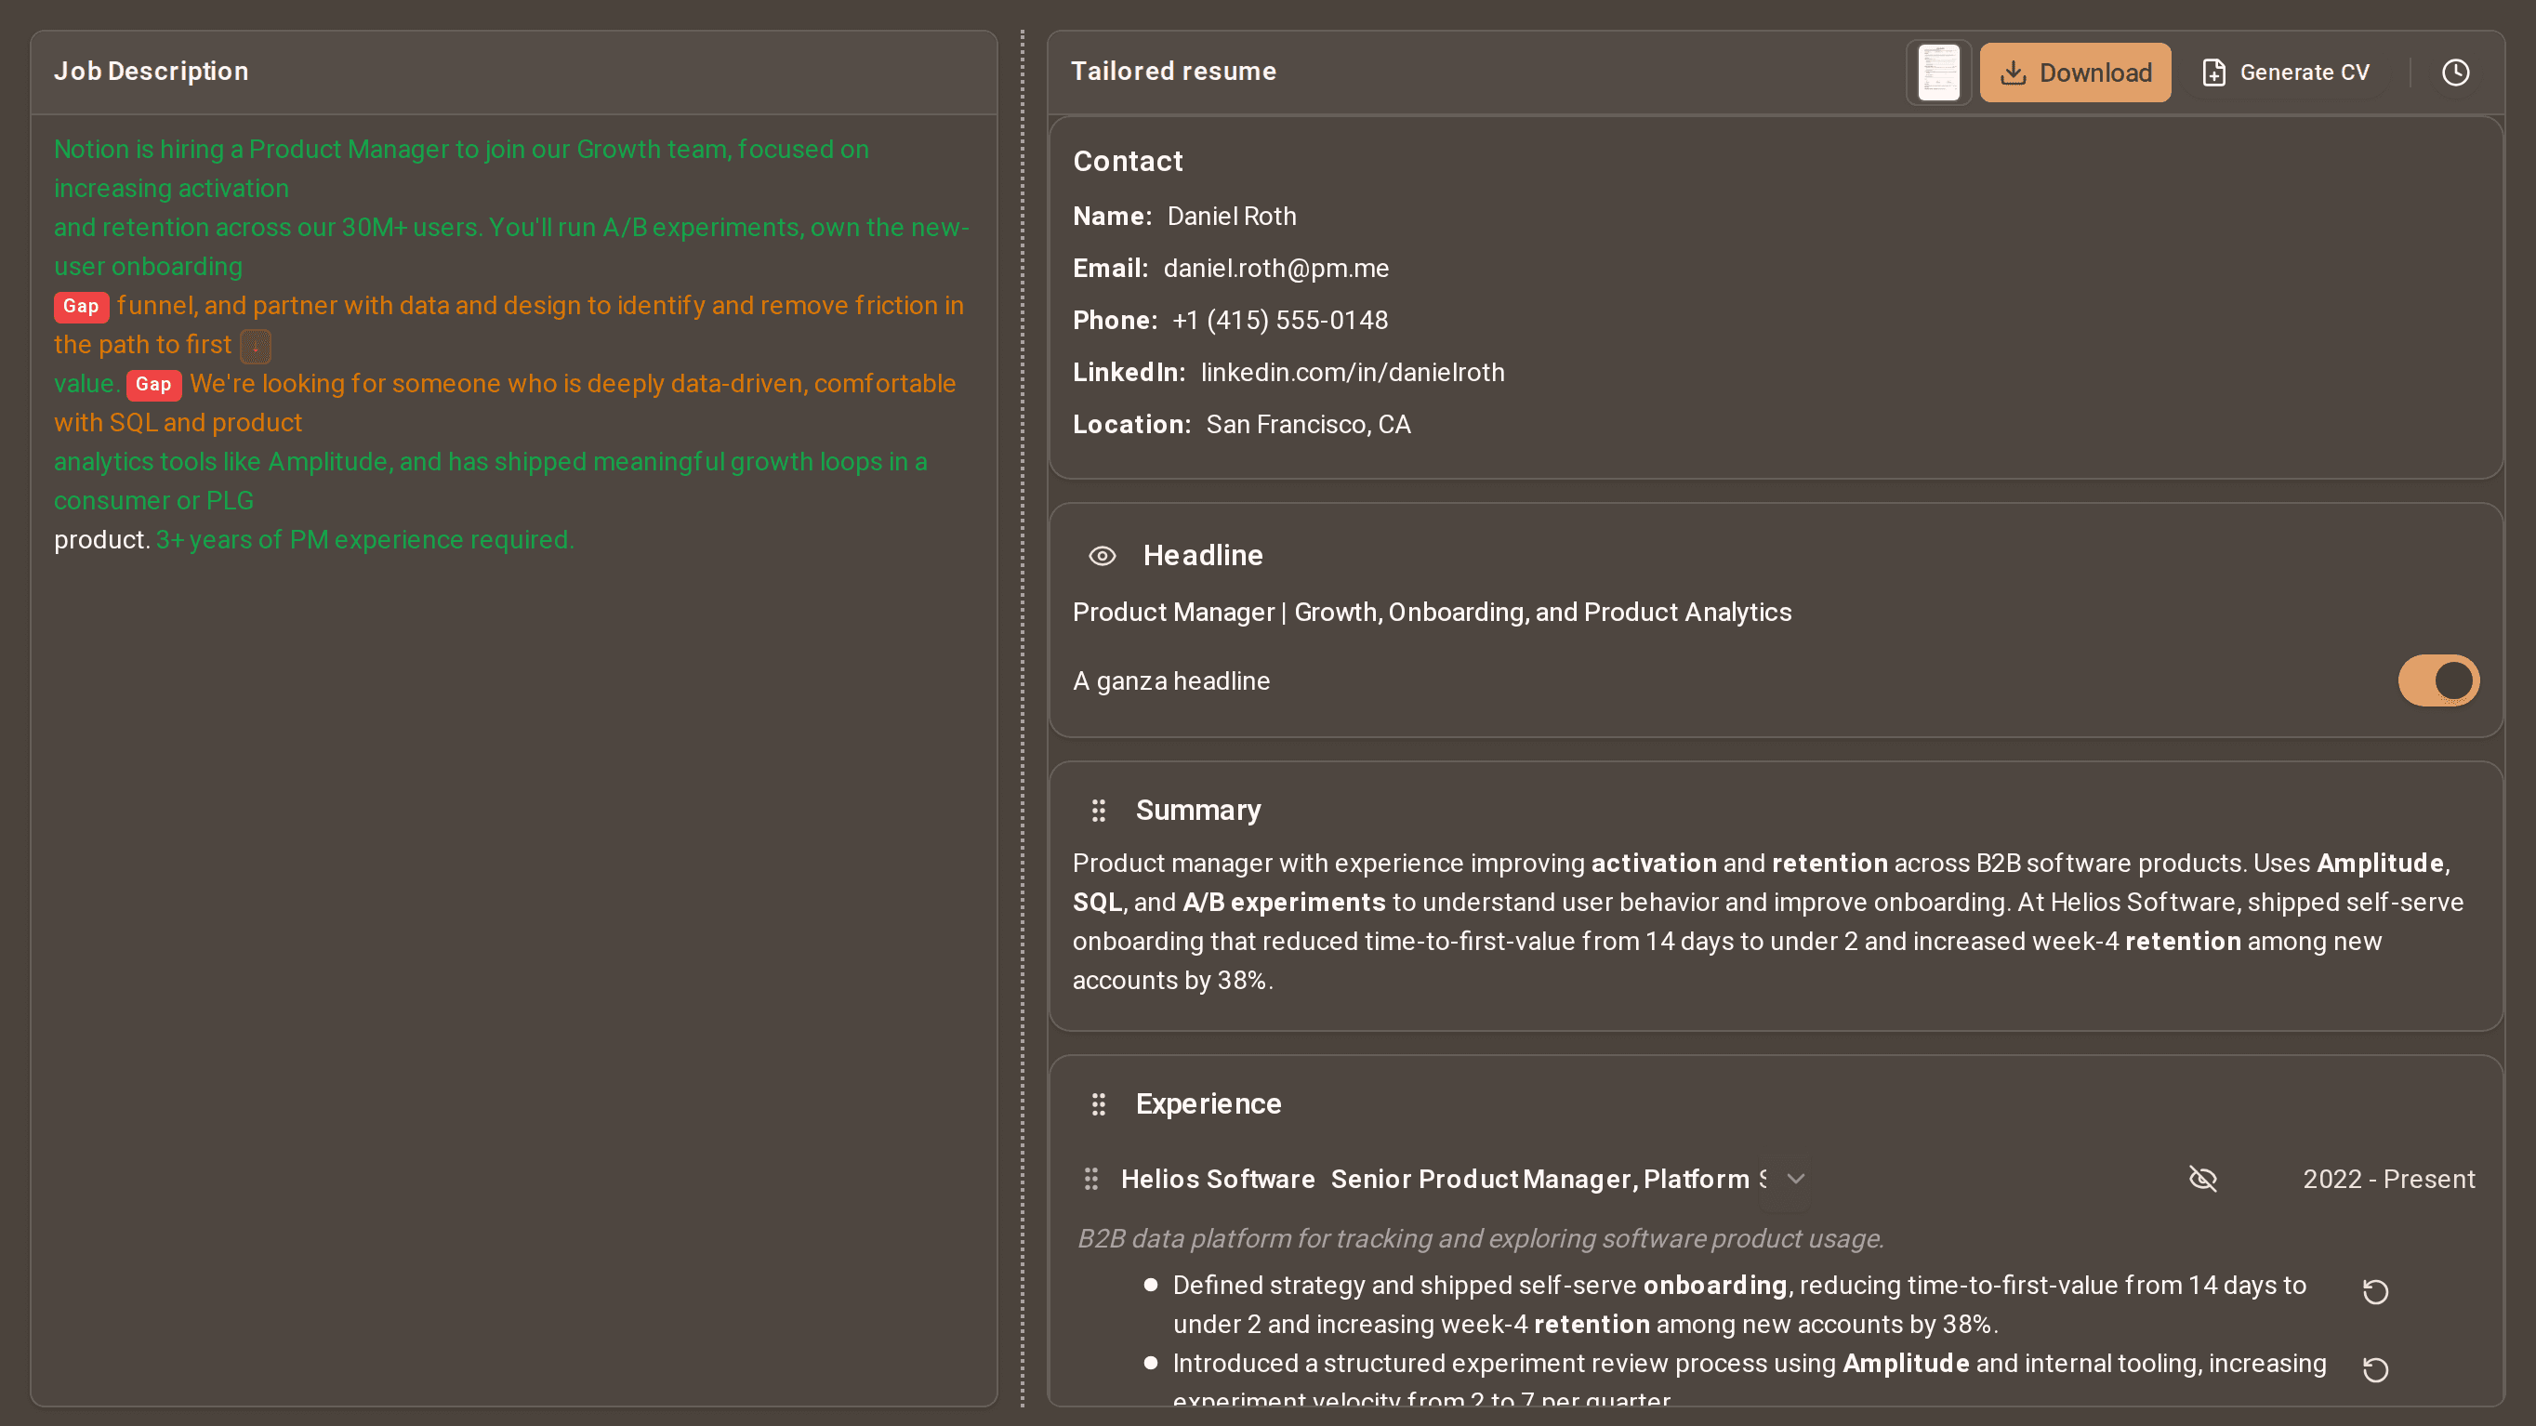Click the dotted divider between the two panels
The width and height of the screenshot is (2536, 1426).
coord(1023,719)
